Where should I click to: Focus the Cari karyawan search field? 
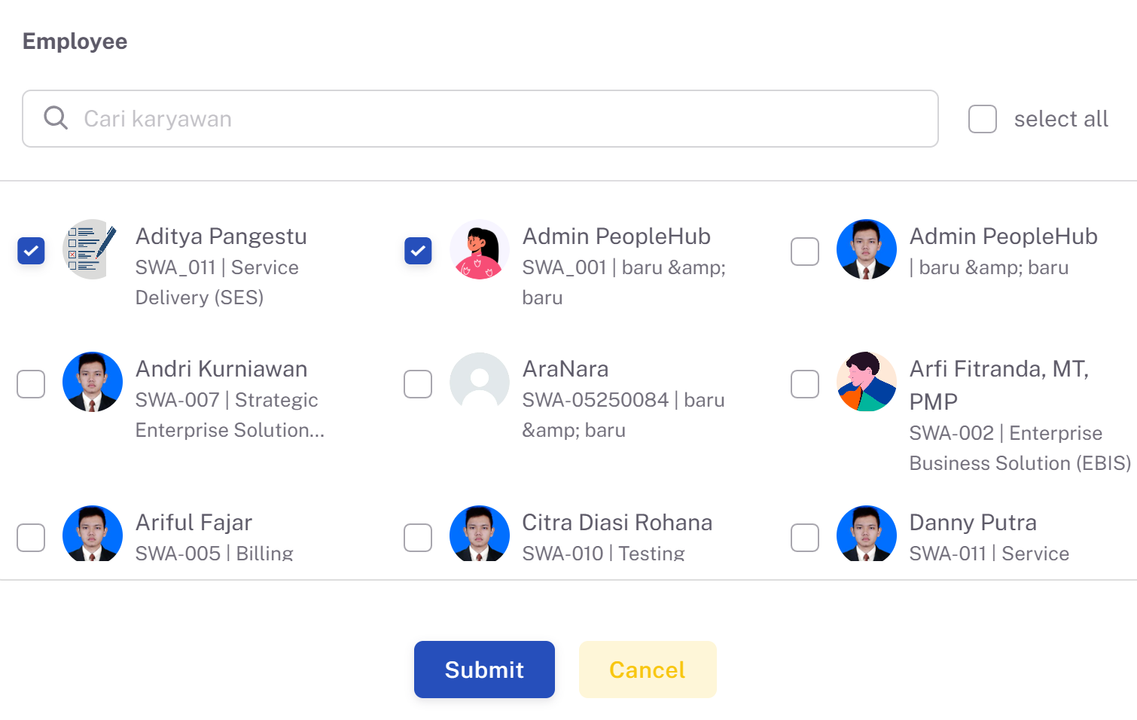pyautogui.click(x=480, y=119)
